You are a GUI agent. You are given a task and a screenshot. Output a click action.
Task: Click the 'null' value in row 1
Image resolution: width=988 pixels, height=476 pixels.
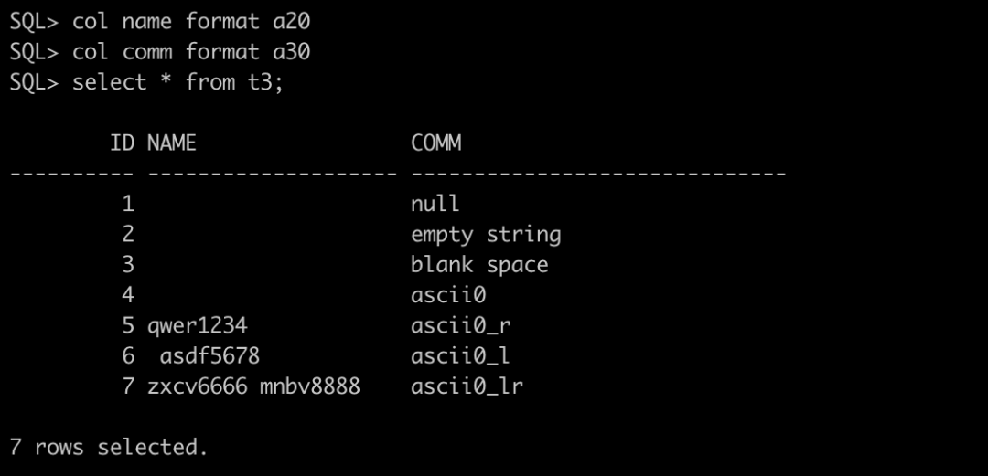coord(435,204)
